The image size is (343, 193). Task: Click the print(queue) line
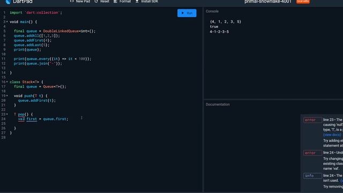click(x=27, y=50)
